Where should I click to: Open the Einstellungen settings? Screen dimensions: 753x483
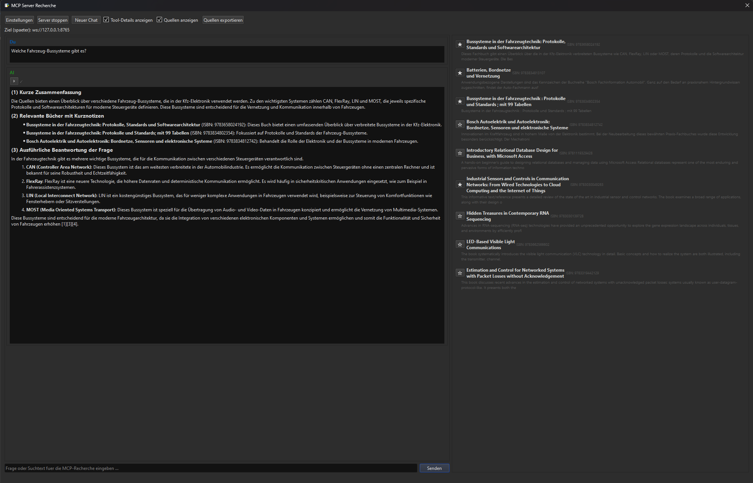[x=19, y=20]
